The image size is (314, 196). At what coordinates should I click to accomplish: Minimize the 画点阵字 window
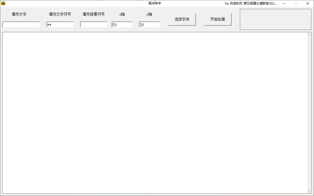(284, 3)
